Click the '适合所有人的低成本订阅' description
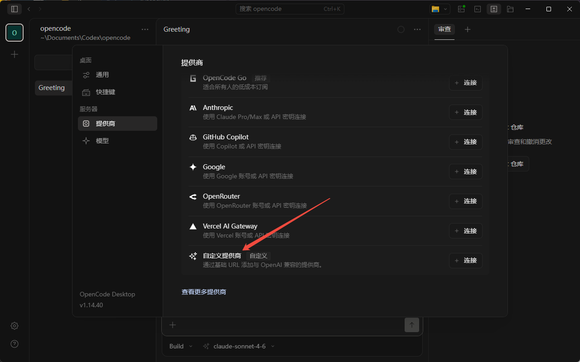Viewport: 580px width, 362px height. pyautogui.click(x=235, y=87)
